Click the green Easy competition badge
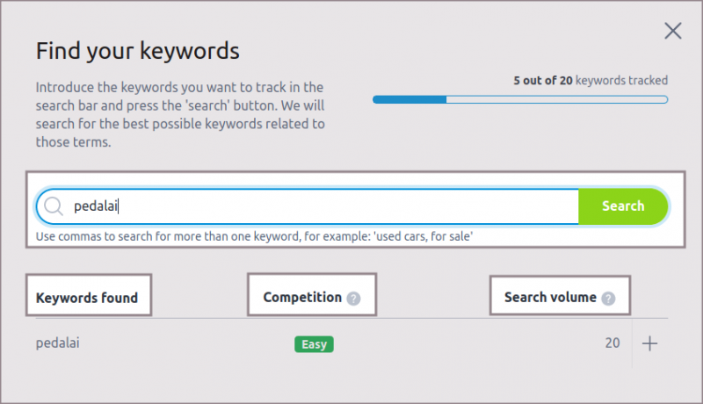Image resolution: width=703 pixels, height=404 pixels. click(314, 344)
